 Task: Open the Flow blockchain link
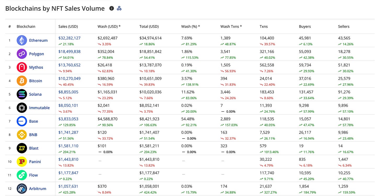[33, 175]
